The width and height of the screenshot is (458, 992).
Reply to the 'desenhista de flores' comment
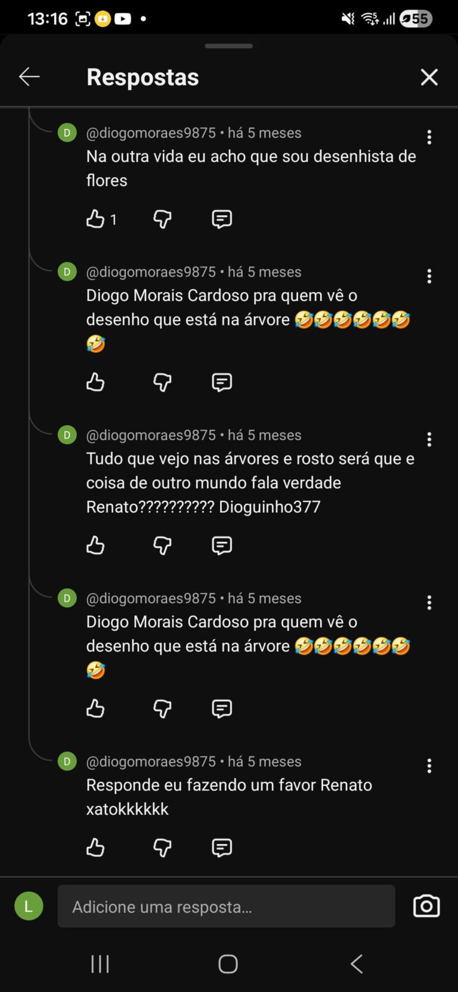coord(222,219)
